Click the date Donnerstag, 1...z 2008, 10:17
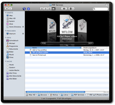The width and height of the screenshot is (115, 105). tap(94, 55)
